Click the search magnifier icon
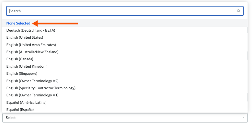Image resolution: width=252 pixels, height=127 pixels. [238, 11]
